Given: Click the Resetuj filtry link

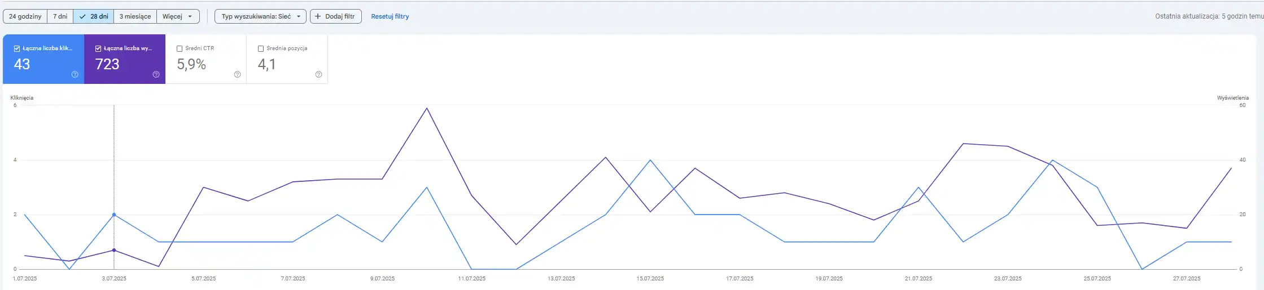Looking at the screenshot, I should click(390, 16).
